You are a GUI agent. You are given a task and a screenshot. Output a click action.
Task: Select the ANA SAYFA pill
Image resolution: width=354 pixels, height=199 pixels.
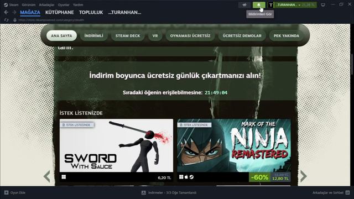61,35
